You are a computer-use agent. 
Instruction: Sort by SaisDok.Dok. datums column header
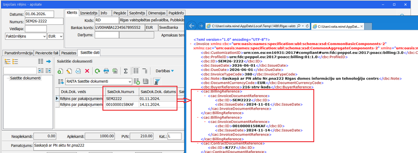tap(158, 91)
